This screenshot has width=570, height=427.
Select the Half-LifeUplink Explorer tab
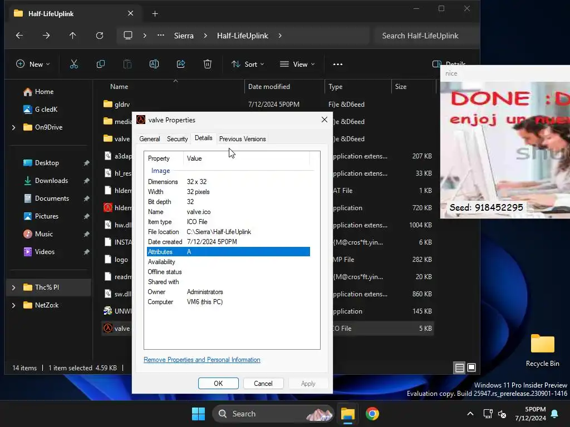tap(74, 14)
